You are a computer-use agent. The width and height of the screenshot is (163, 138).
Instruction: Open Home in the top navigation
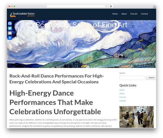(115, 14)
